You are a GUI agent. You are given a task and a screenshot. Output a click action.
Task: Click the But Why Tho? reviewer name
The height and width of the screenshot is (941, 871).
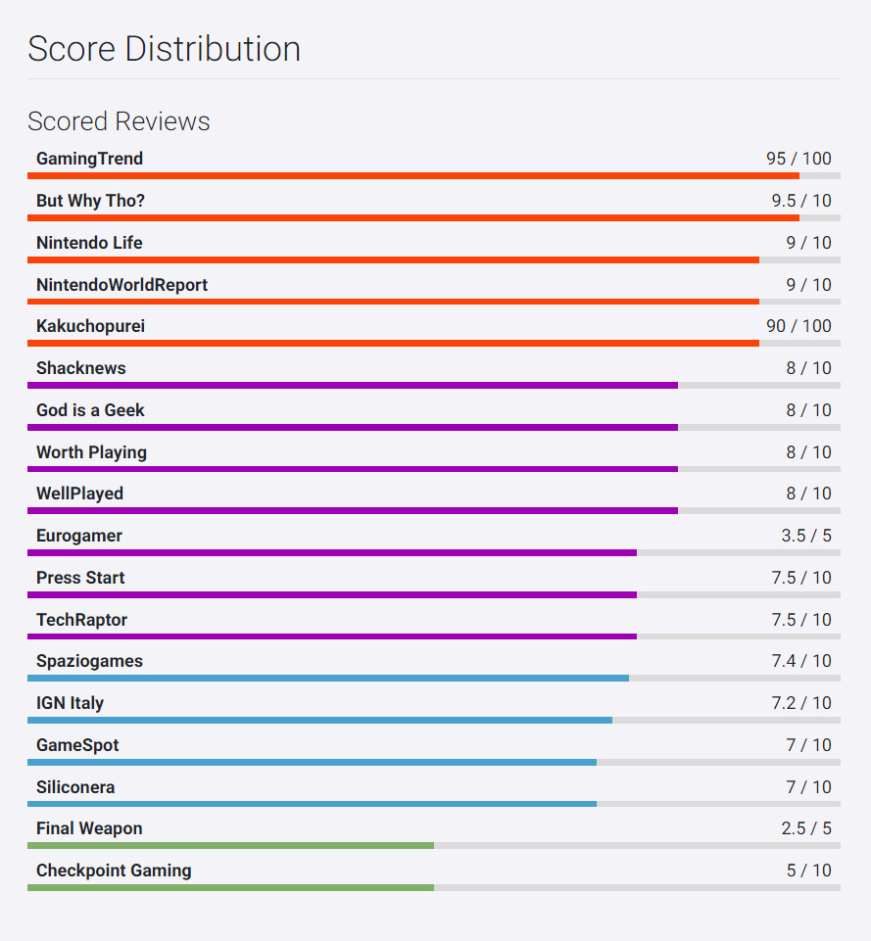[90, 201]
